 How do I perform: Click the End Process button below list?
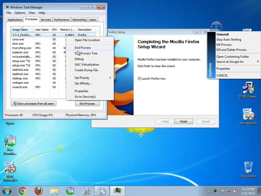pyautogui.click(x=87, y=104)
